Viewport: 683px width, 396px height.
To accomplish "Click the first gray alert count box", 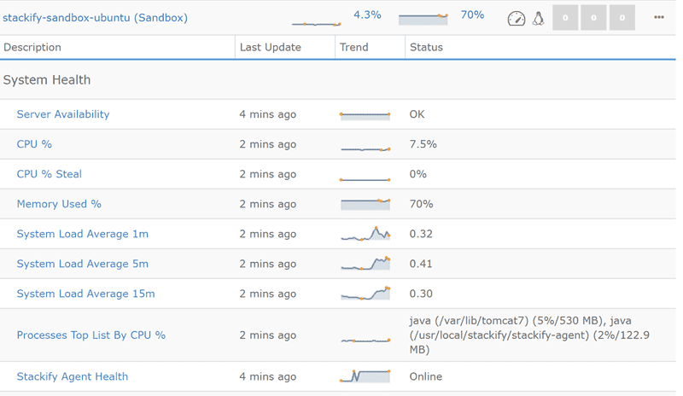I will point(565,18).
